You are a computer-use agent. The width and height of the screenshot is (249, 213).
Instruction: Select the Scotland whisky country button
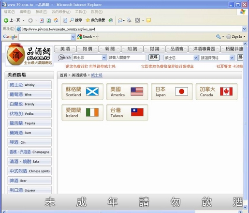click(x=82, y=91)
